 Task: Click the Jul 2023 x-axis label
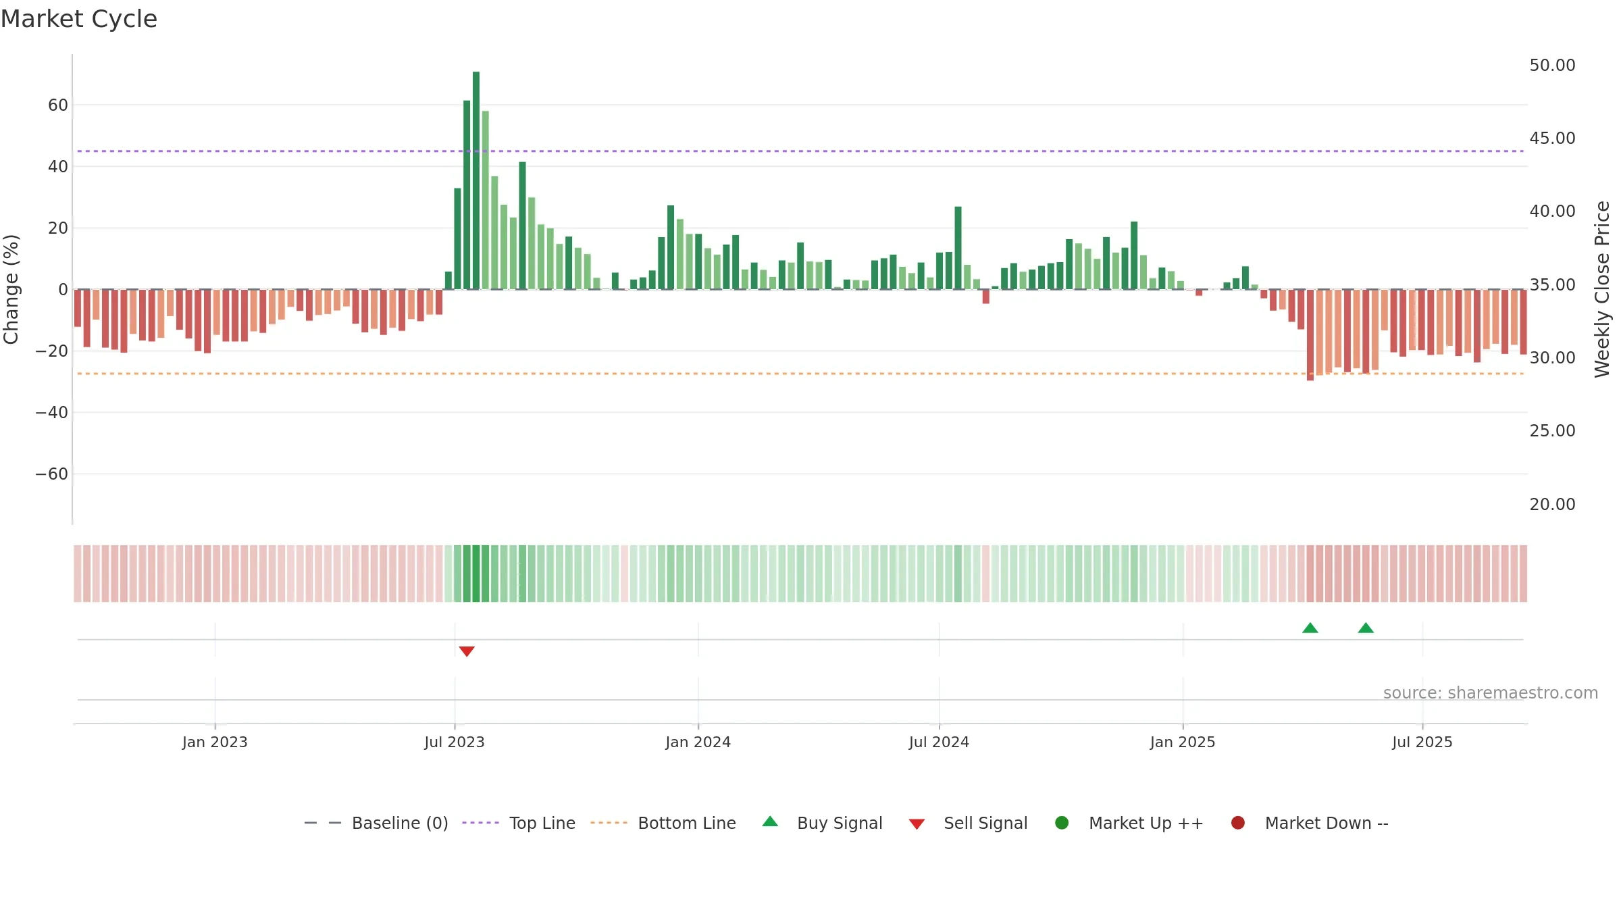455,742
